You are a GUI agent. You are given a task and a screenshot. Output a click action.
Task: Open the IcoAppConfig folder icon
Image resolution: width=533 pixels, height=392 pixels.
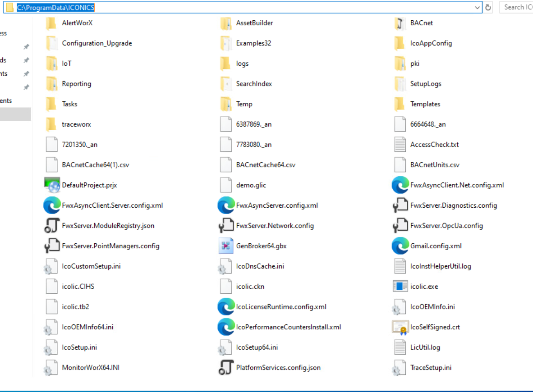click(x=400, y=43)
